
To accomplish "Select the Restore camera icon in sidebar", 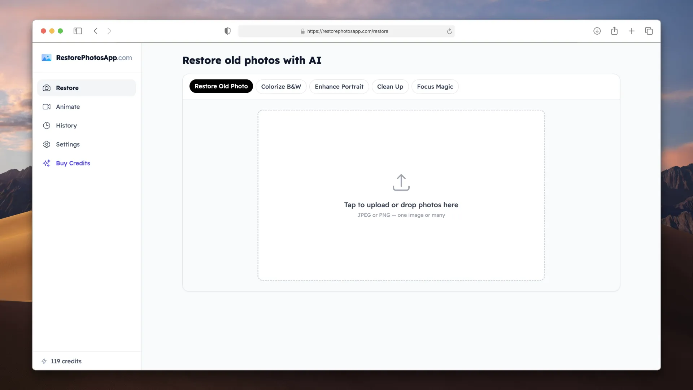I will pos(47,88).
